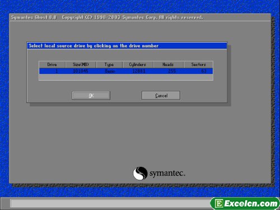Select drive number 1 in the list
This screenshot has width=280, height=210.
pos(57,71)
